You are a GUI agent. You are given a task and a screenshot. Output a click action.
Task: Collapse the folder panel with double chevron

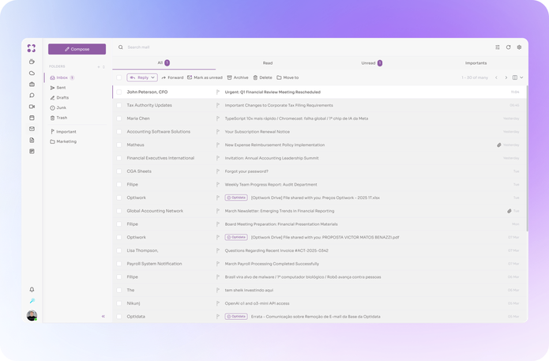tap(103, 316)
